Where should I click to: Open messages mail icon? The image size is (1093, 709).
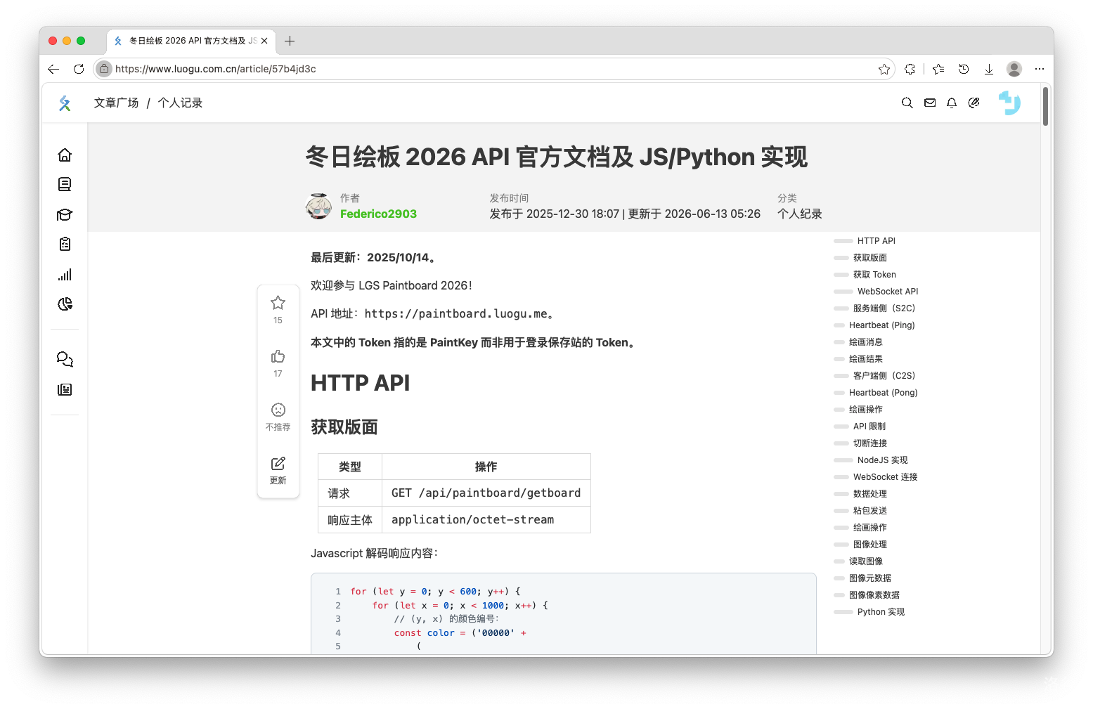point(930,103)
